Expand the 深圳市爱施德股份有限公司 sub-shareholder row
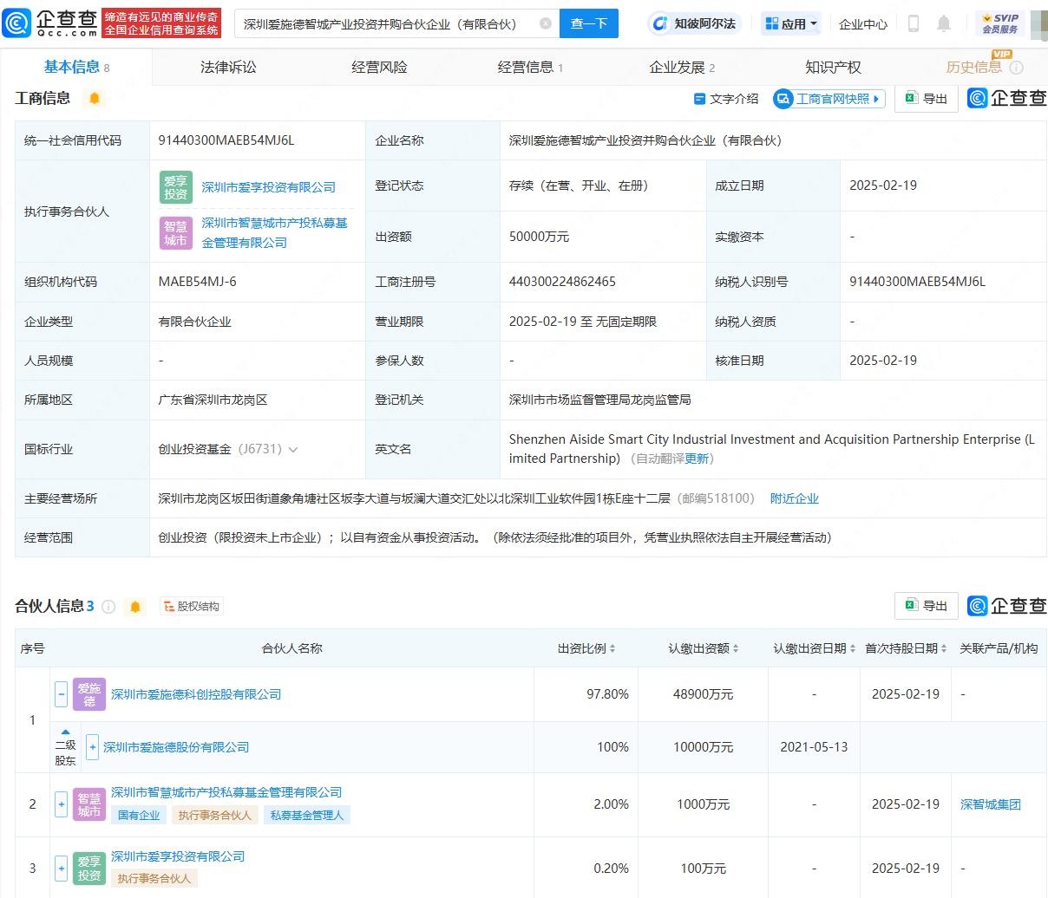Screen dimensions: 1048x898 pos(93,747)
